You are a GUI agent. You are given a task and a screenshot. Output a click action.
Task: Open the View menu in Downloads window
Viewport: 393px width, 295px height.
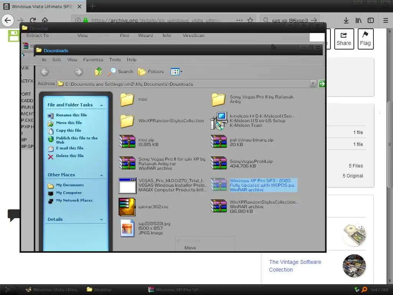tap(72, 60)
